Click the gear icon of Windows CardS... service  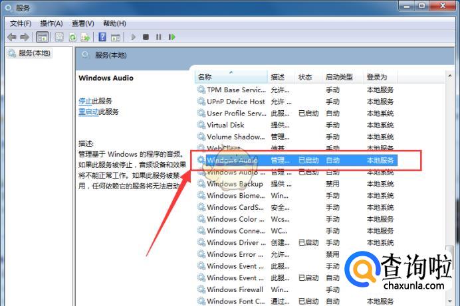(x=201, y=207)
